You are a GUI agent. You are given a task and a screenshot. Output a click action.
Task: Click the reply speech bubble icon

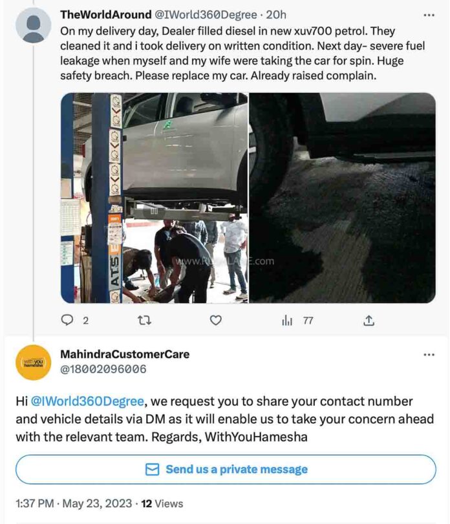(x=67, y=320)
